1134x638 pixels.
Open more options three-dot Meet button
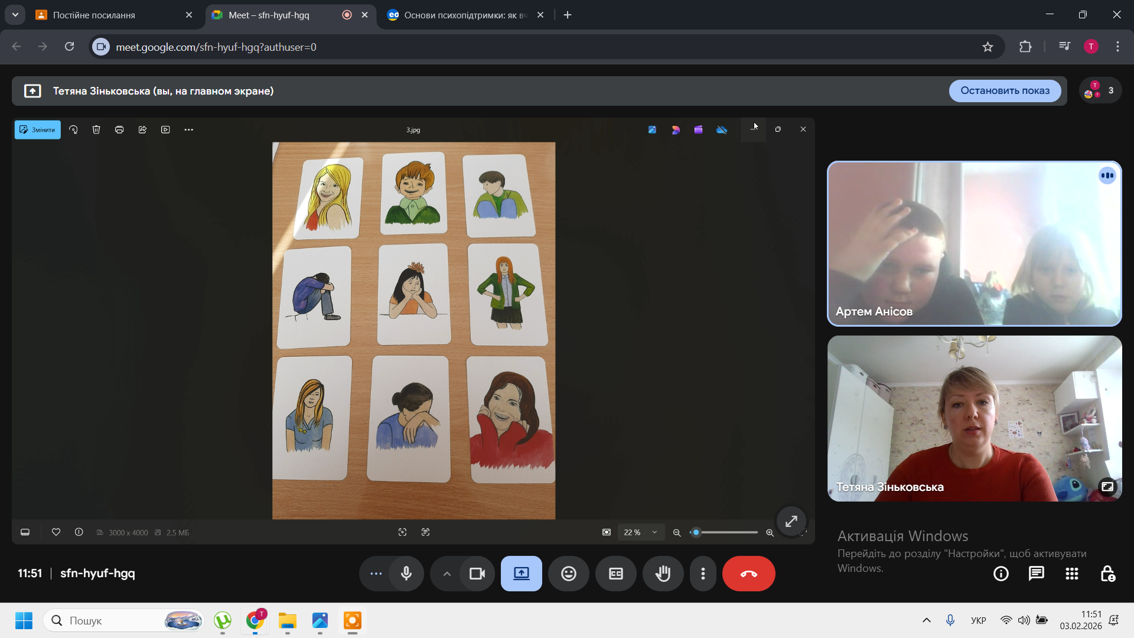[703, 574]
